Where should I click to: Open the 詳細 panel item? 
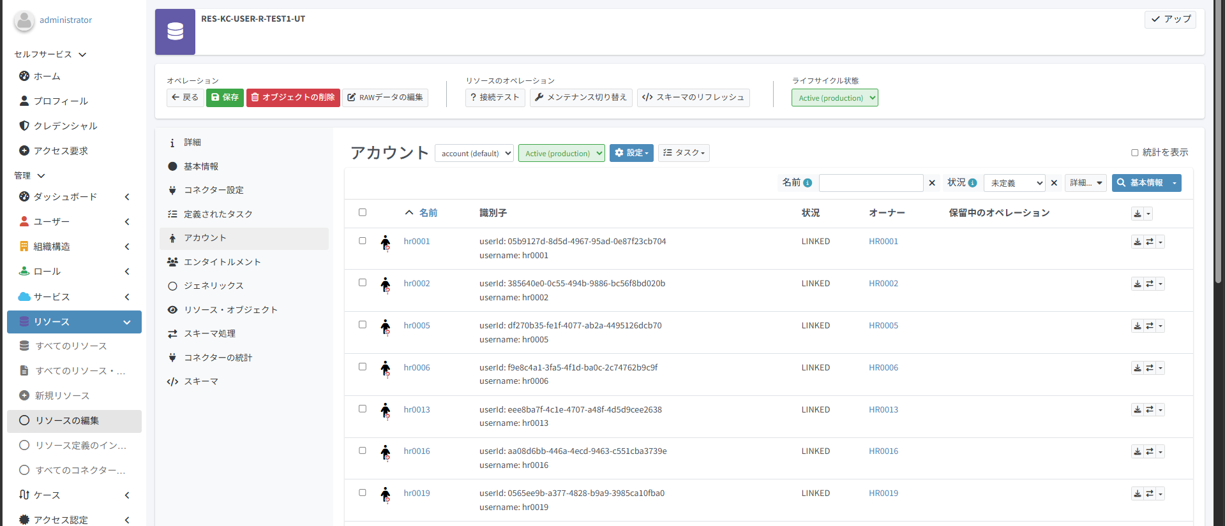pos(244,142)
